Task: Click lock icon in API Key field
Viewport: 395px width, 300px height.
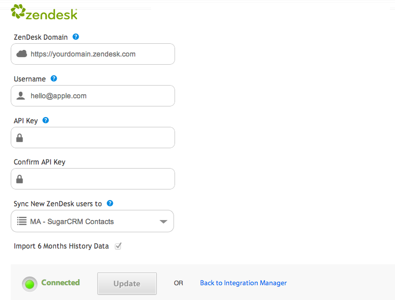Action: pyautogui.click(x=20, y=138)
